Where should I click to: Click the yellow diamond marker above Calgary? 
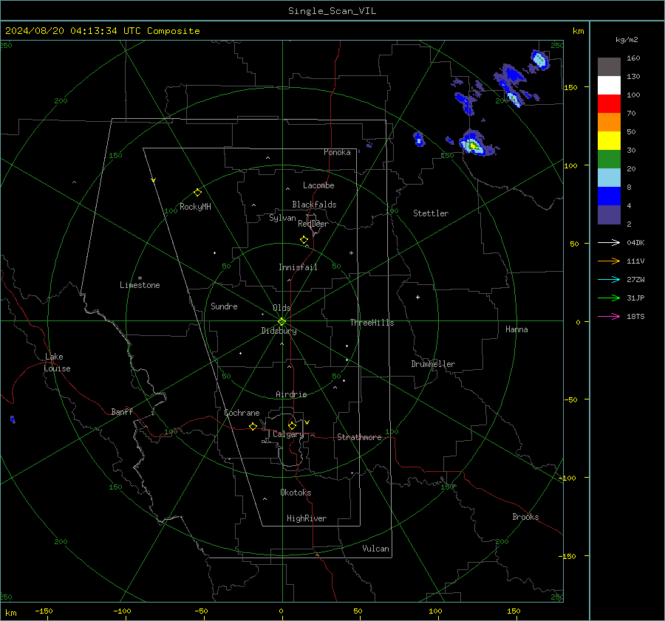point(292,425)
